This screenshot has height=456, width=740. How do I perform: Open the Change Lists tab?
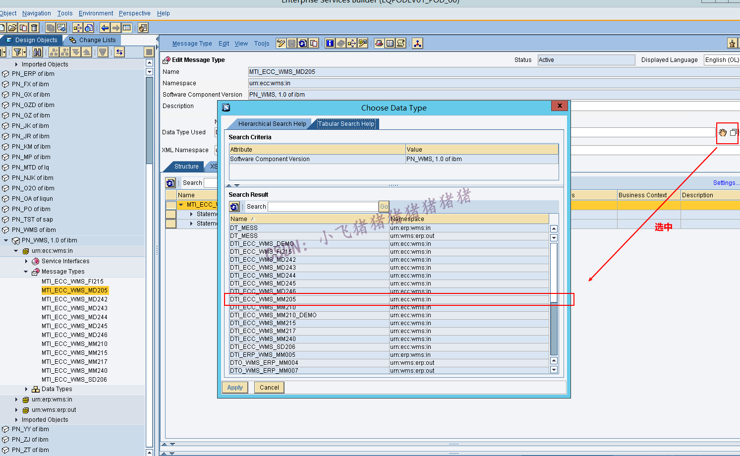pos(97,40)
